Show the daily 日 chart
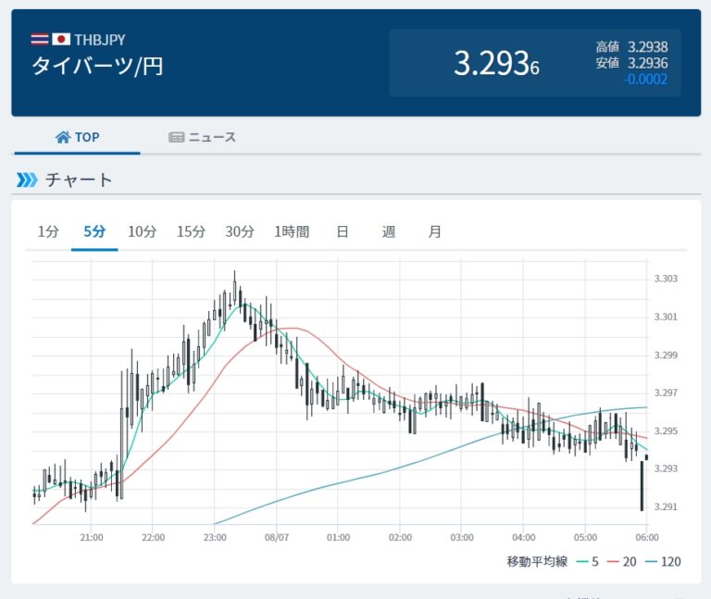This screenshot has width=711, height=599. pyautogui.click(x=342, y=231)
